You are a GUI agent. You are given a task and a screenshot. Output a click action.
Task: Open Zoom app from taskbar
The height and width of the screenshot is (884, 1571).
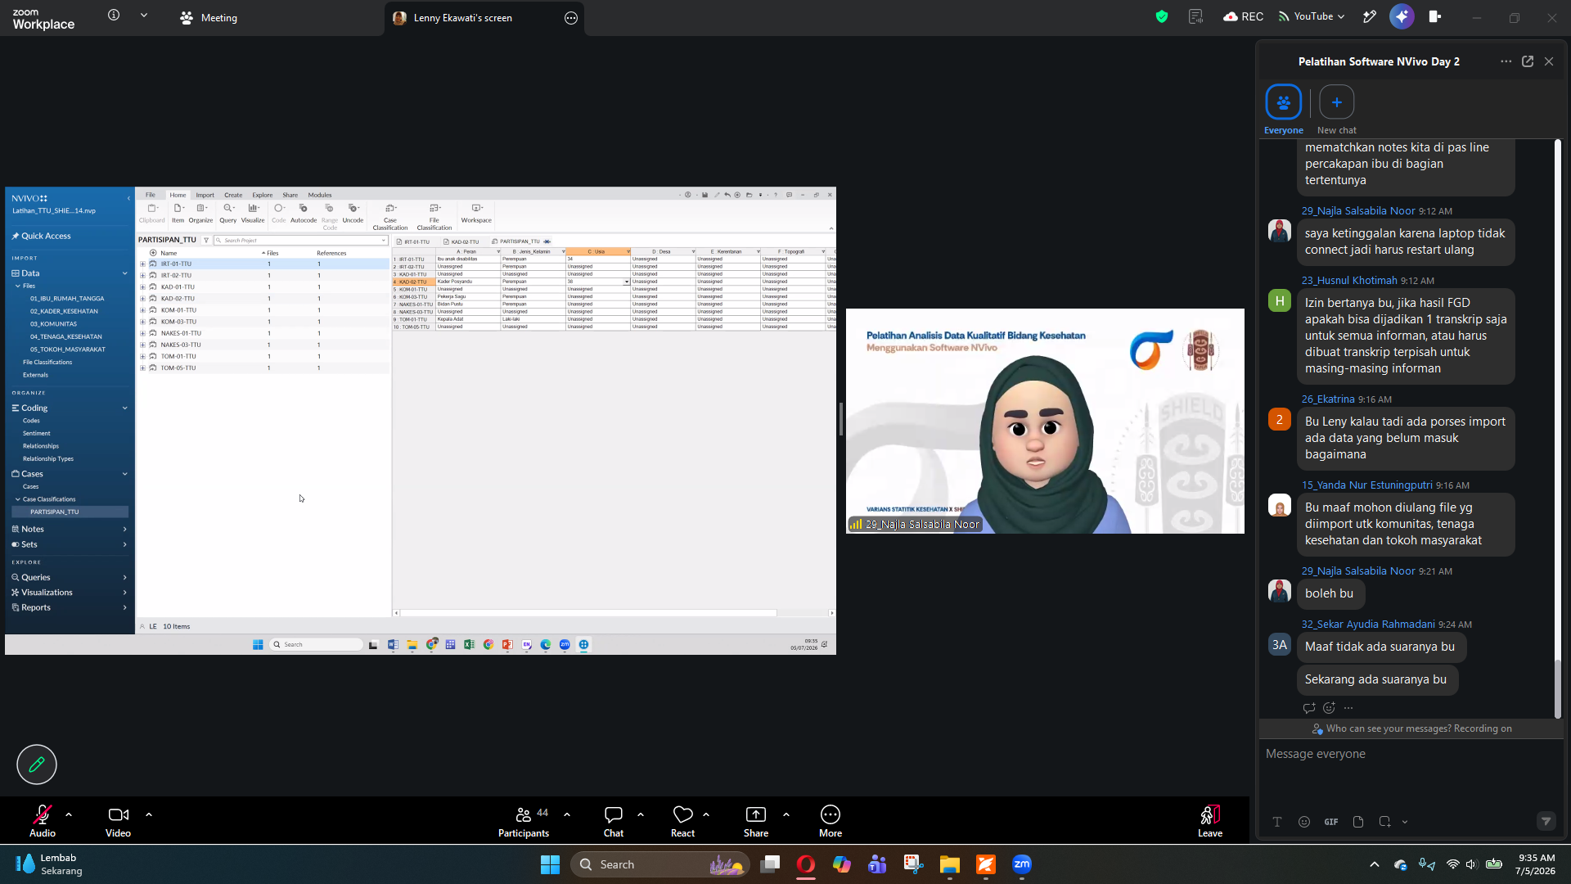[1022, 864]
